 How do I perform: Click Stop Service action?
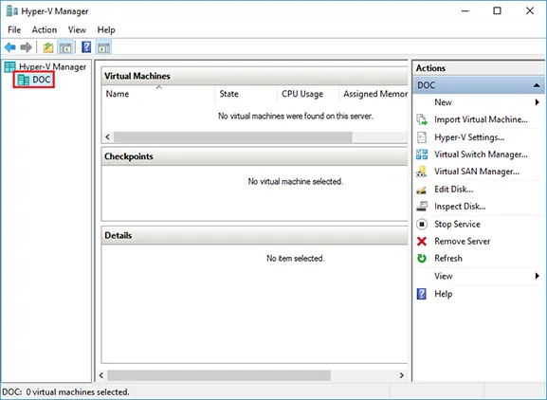tap(457, 225)
